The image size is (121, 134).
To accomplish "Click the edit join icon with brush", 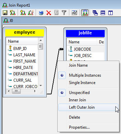I will point(31,13).
